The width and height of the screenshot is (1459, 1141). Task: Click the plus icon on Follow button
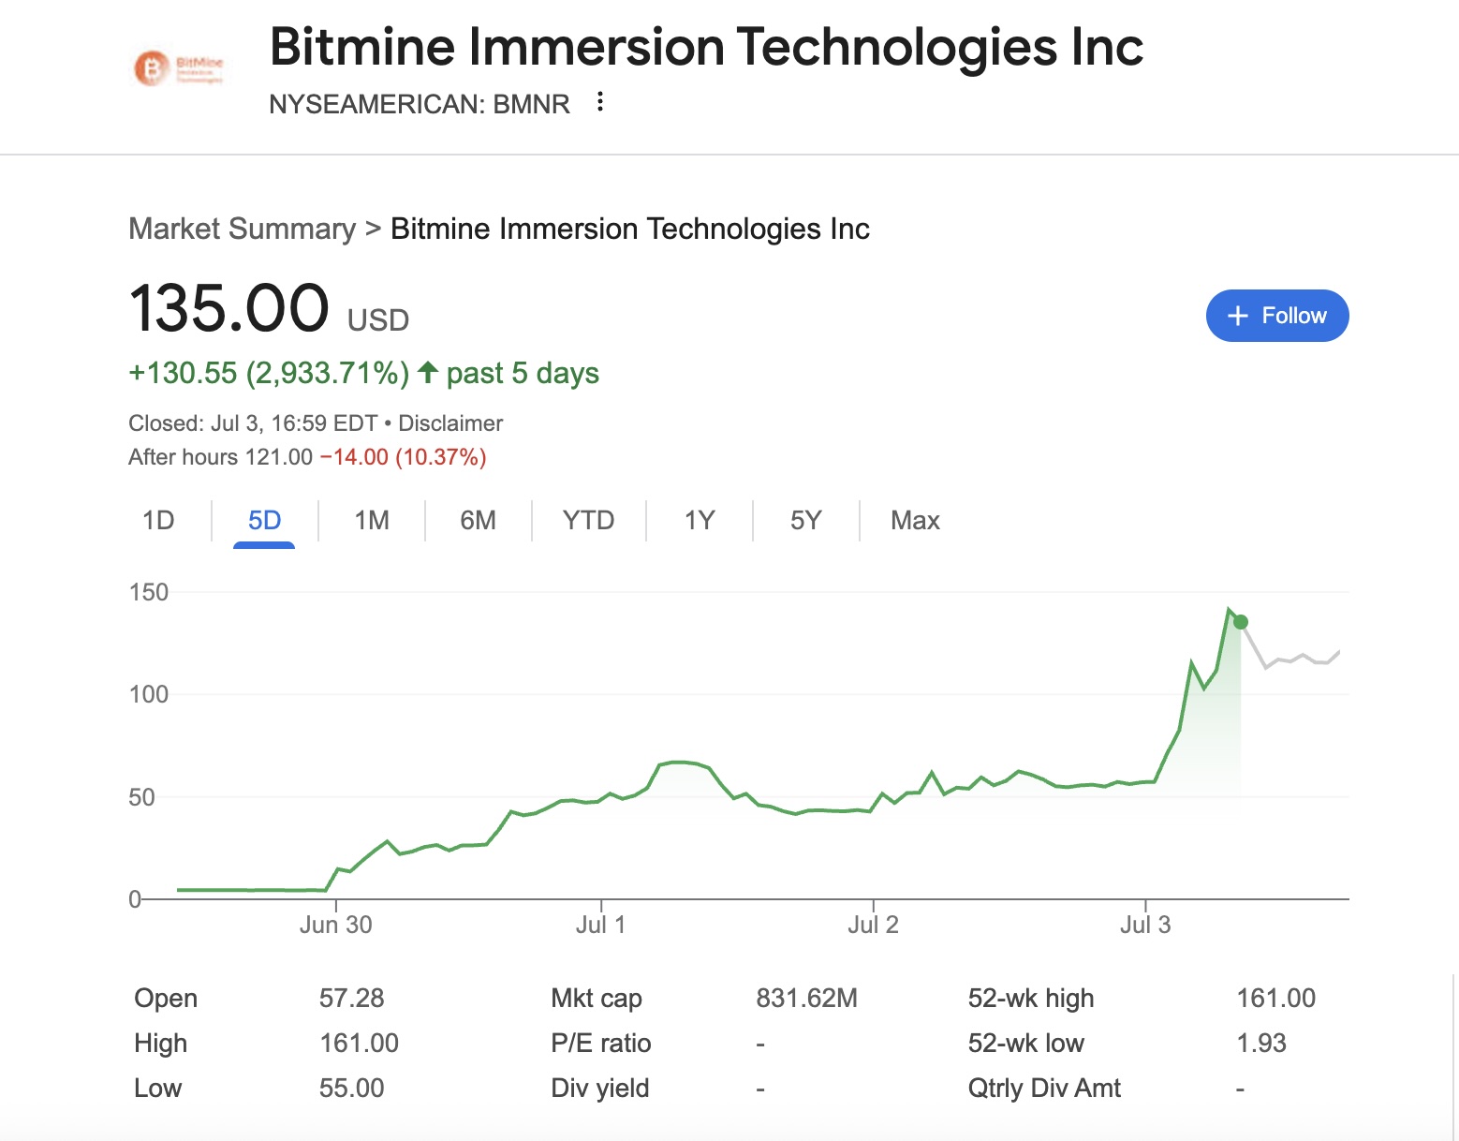point(1237,317)
